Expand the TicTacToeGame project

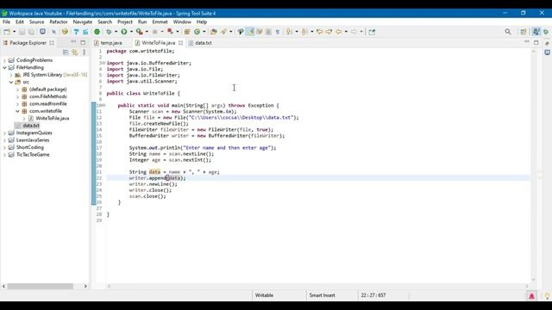pos(4,155)
